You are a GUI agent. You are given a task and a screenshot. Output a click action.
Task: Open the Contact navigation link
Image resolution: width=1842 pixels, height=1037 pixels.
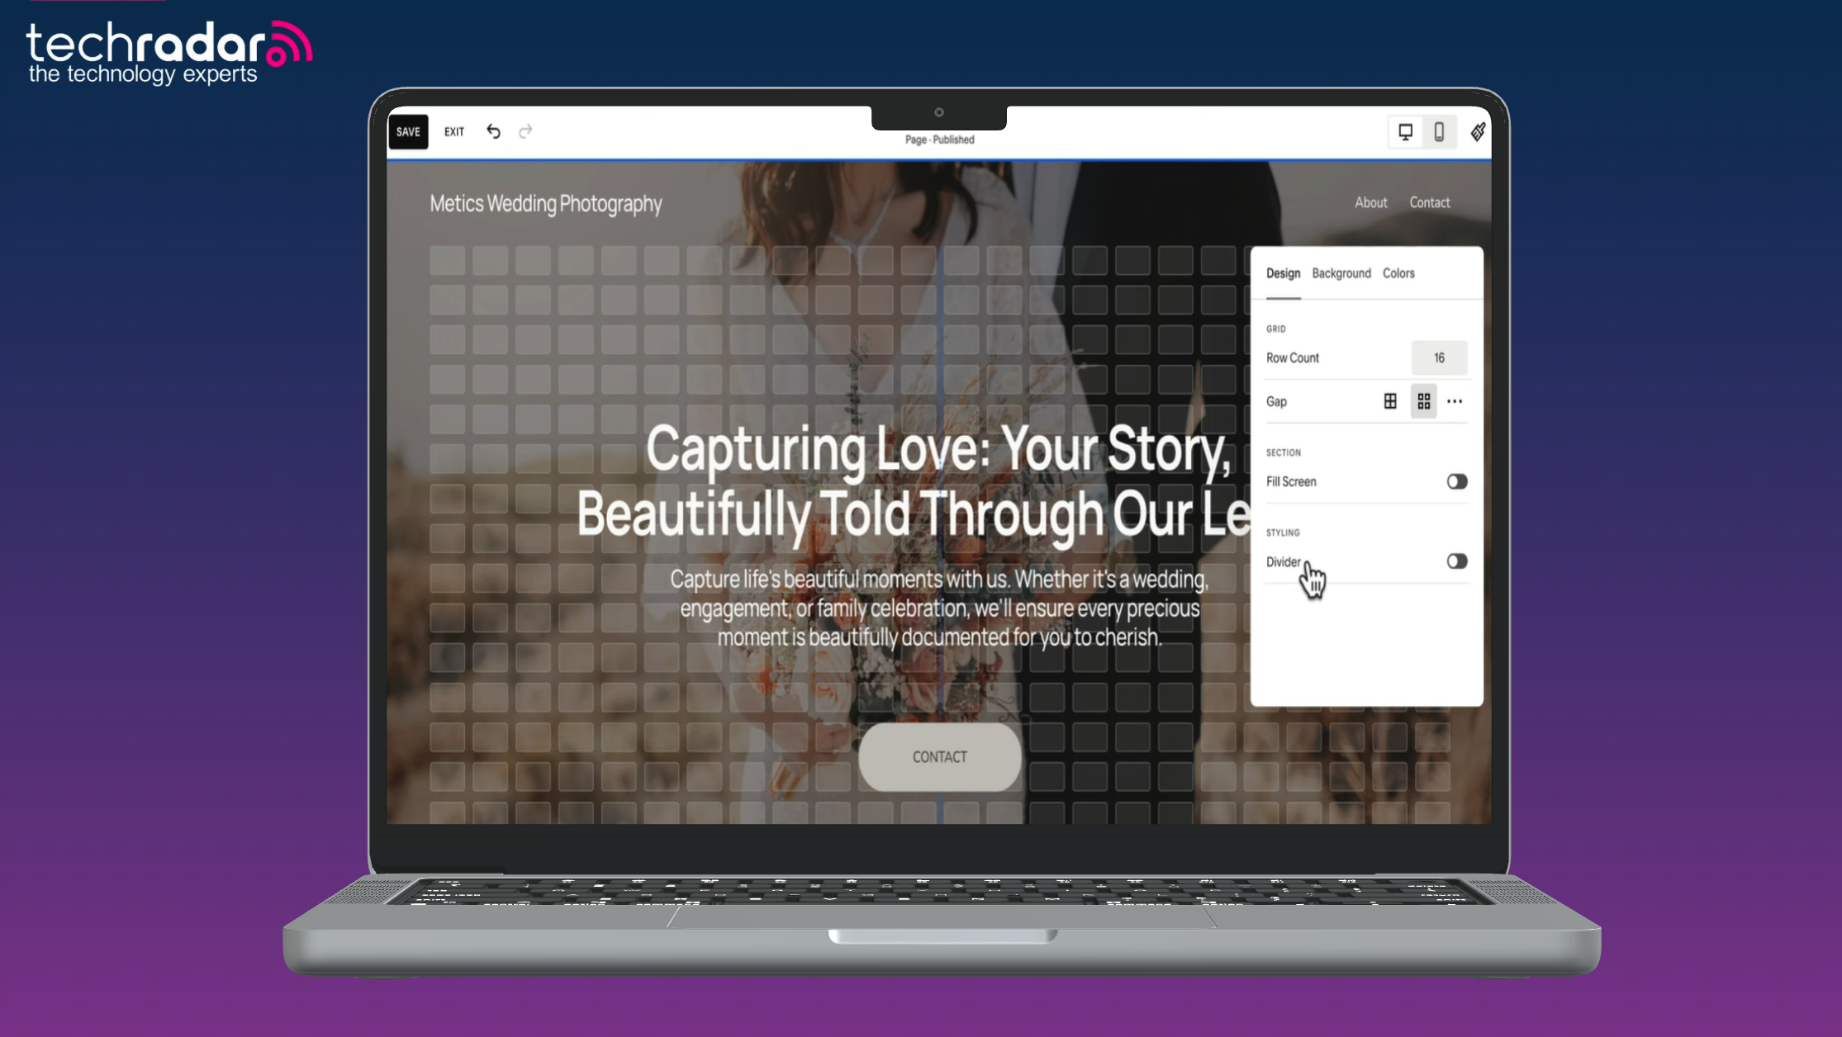click(1428, 202)
